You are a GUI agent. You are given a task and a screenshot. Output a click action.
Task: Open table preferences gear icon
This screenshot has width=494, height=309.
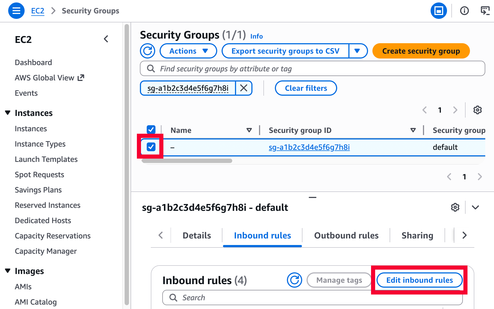pyautogui.click(x=477, y=110)
